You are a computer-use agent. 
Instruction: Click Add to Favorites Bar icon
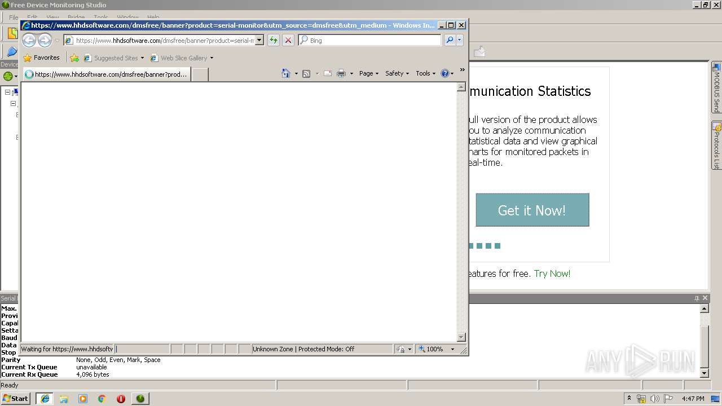(74, 58)
